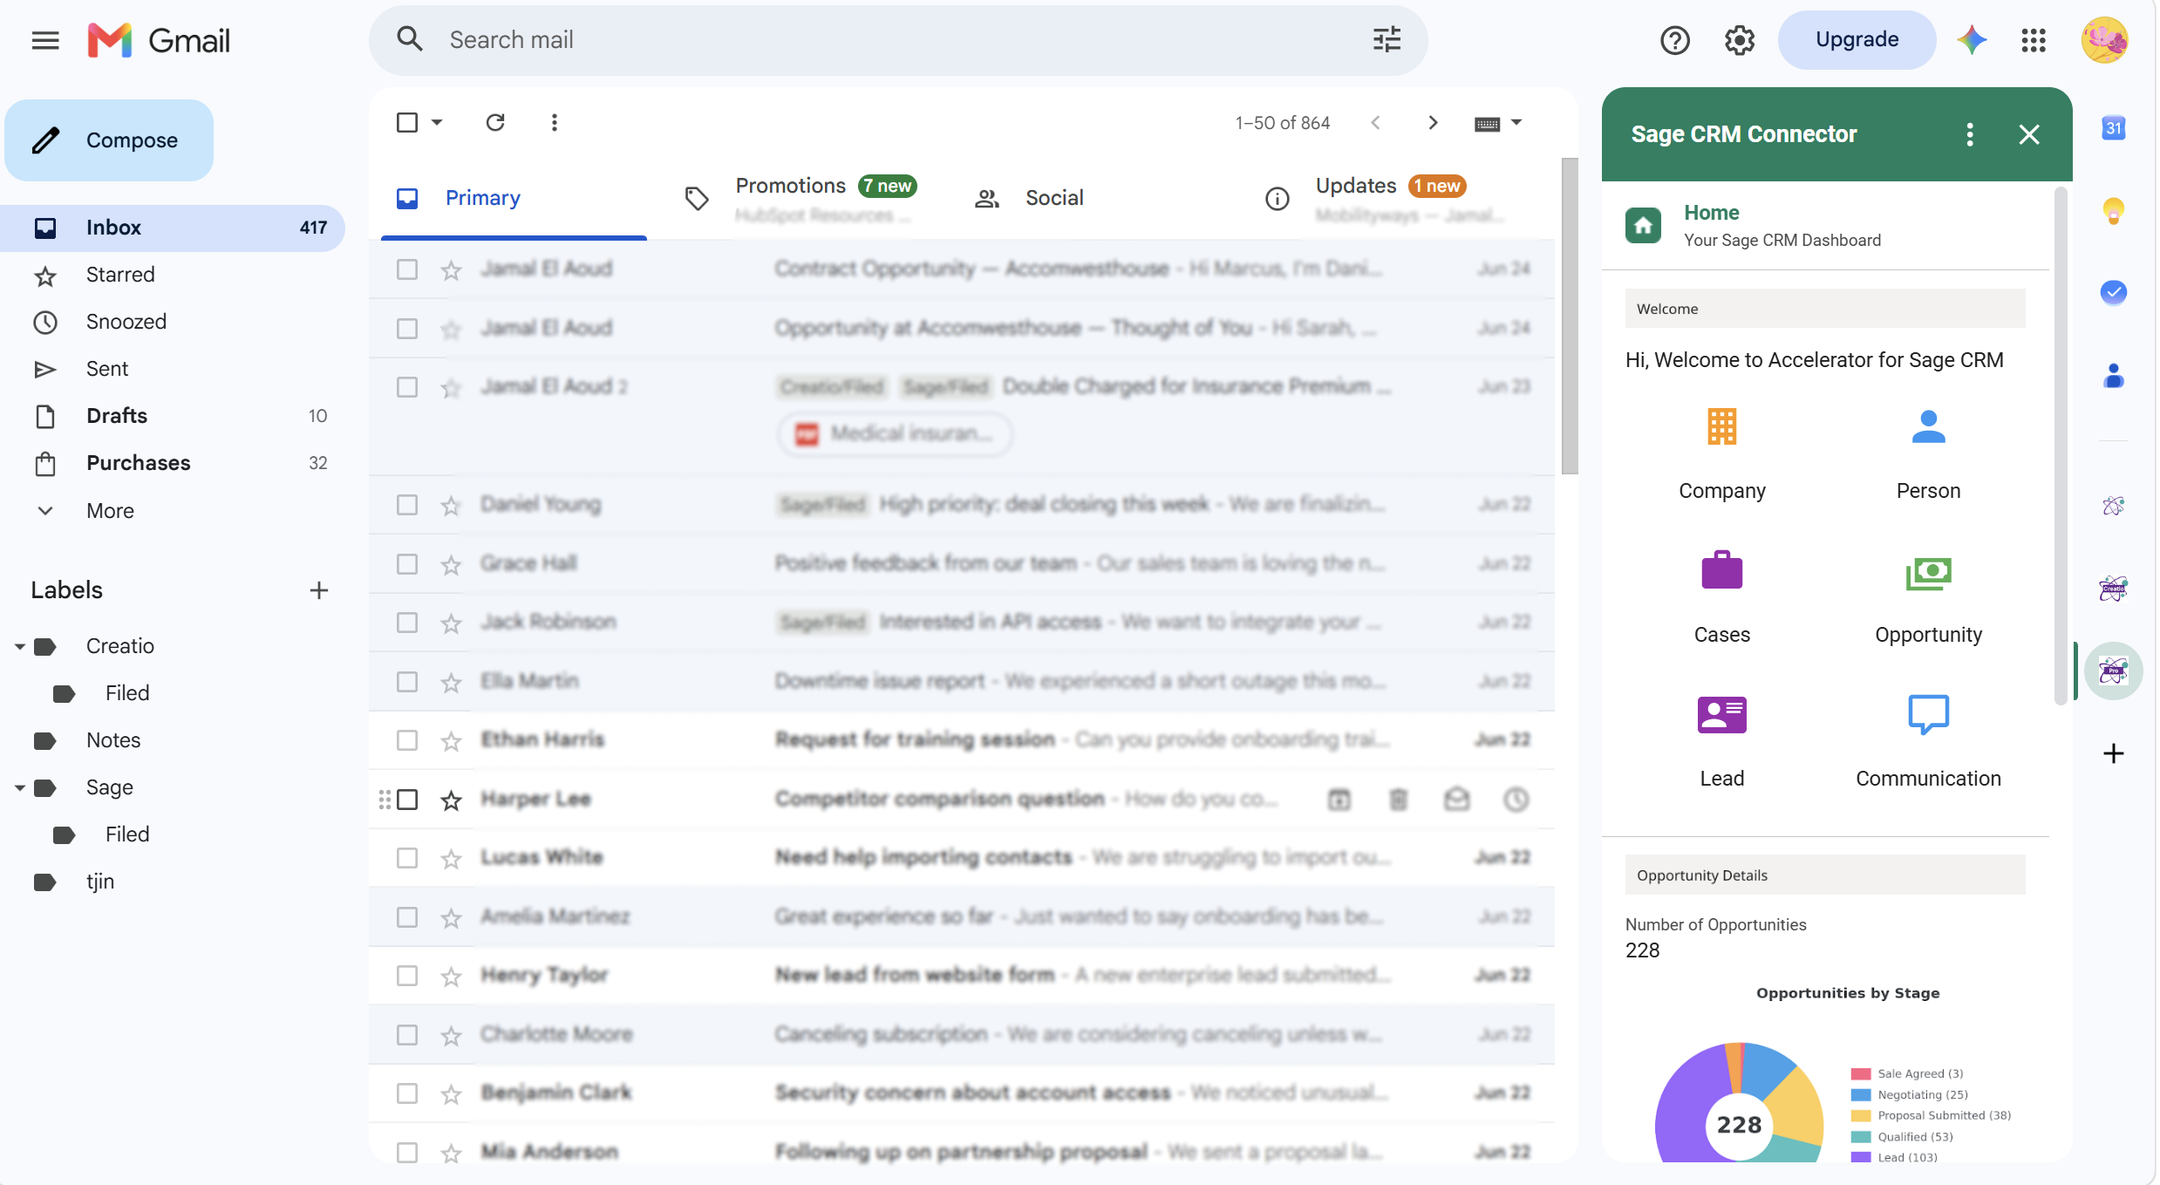Mark Harper Lee email as unread
This screenshot has width=2160, height=1185.
pyautogui.click(x=1456, y=800)
